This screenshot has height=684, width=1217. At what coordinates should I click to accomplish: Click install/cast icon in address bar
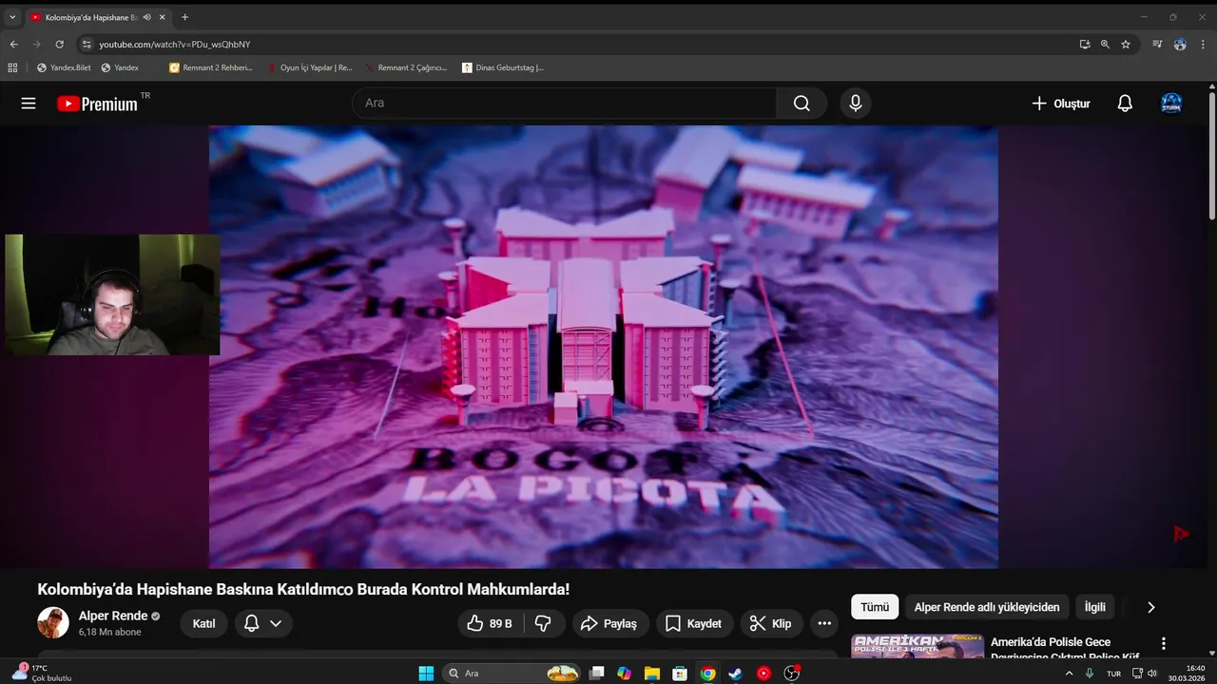pos(1085,44)
